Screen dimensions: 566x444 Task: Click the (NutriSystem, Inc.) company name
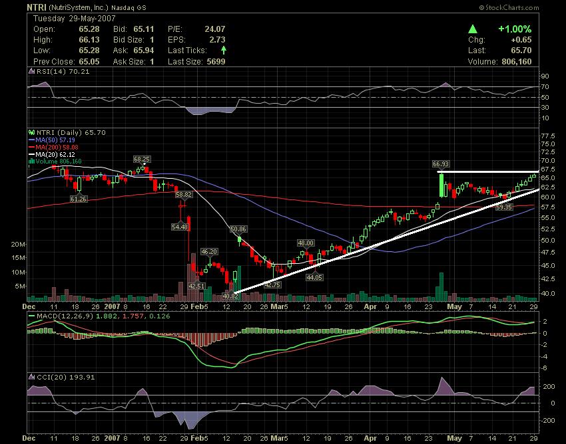coord(78,7)
